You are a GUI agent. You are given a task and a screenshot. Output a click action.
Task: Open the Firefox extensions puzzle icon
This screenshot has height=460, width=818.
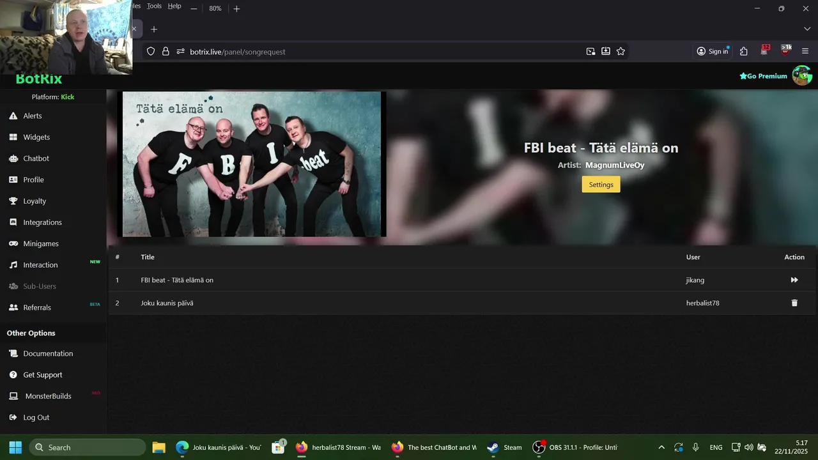pyautogui.click(x=744, y=51)
